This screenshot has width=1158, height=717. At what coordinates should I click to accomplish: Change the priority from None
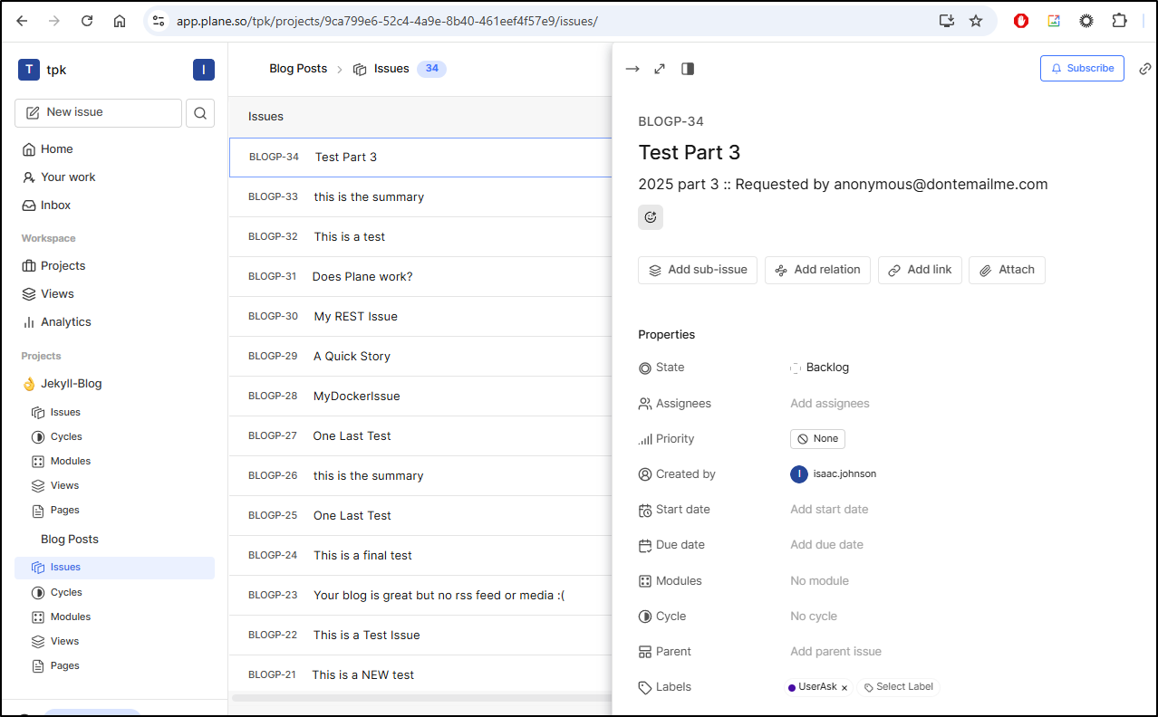coord(817,439)
